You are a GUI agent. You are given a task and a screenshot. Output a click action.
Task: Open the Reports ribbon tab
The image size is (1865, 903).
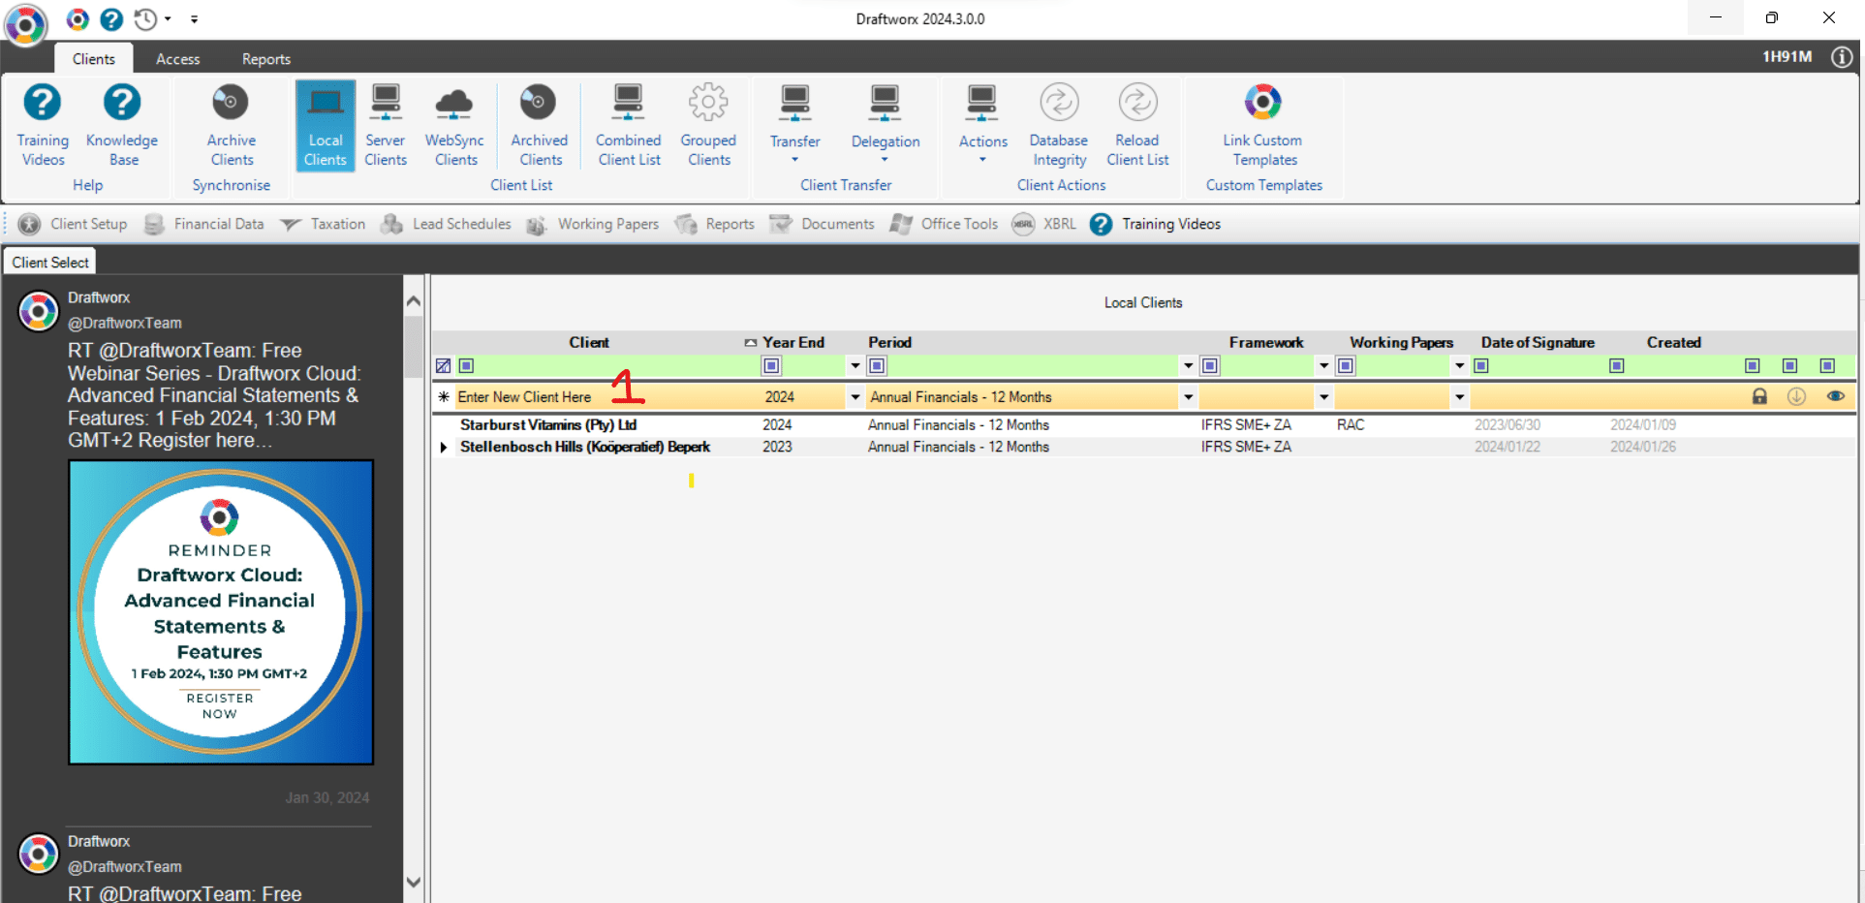pos(266,59)
